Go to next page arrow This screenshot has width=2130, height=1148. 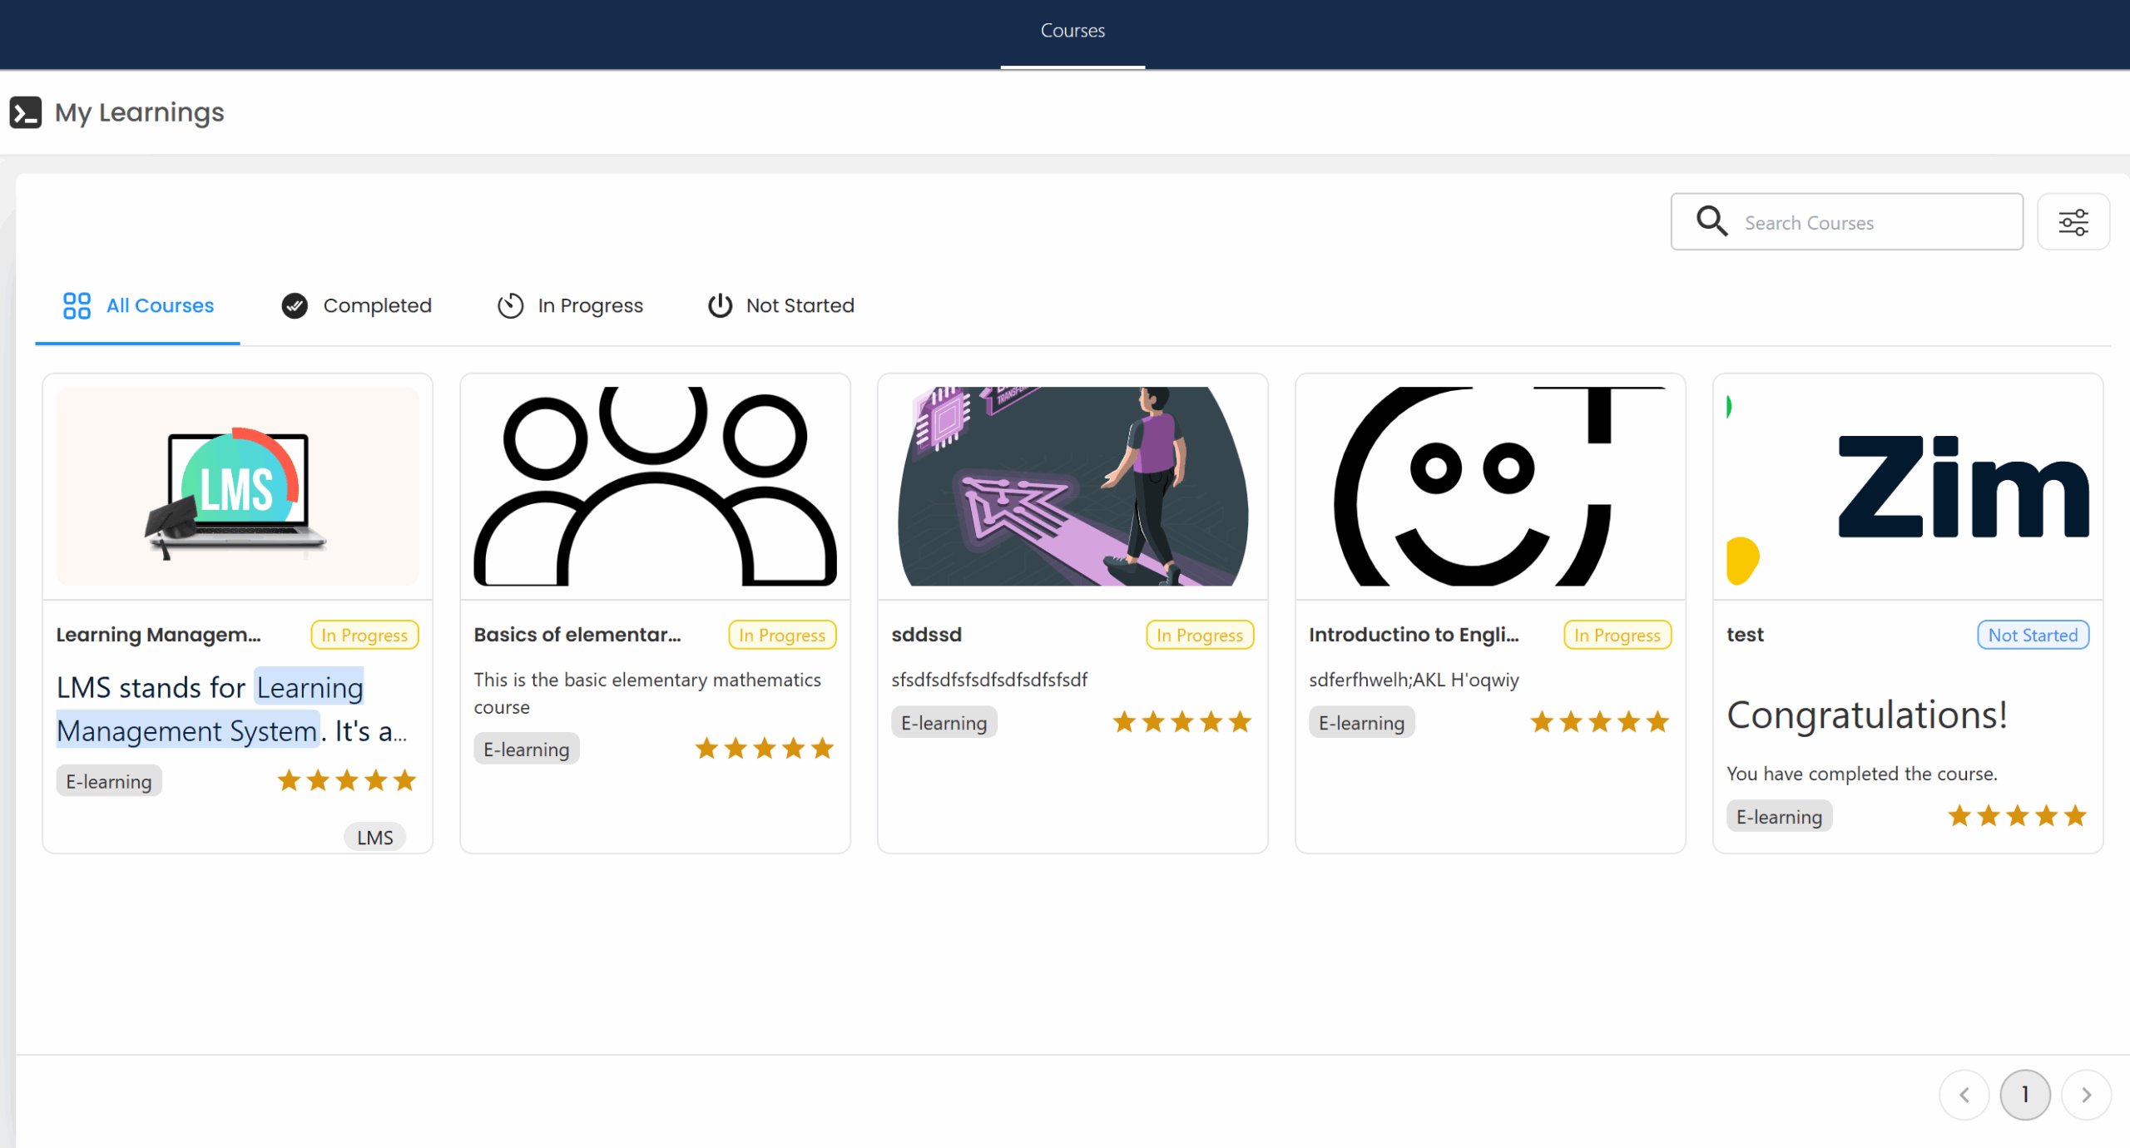pyautogui.click(x=2086, y=1095)
